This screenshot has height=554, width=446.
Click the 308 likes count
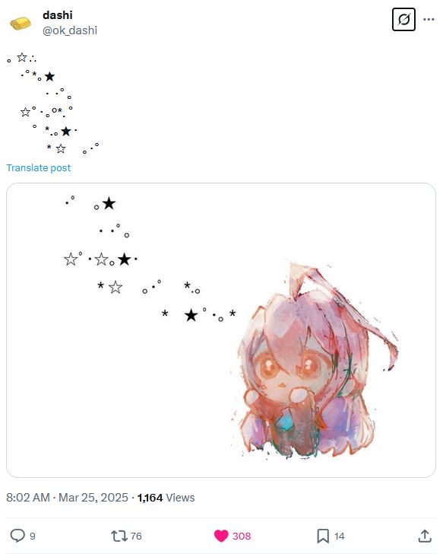coord(242,536)
